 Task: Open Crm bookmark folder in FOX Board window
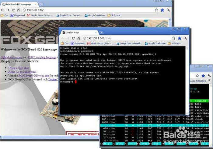(x=5, y=15)
